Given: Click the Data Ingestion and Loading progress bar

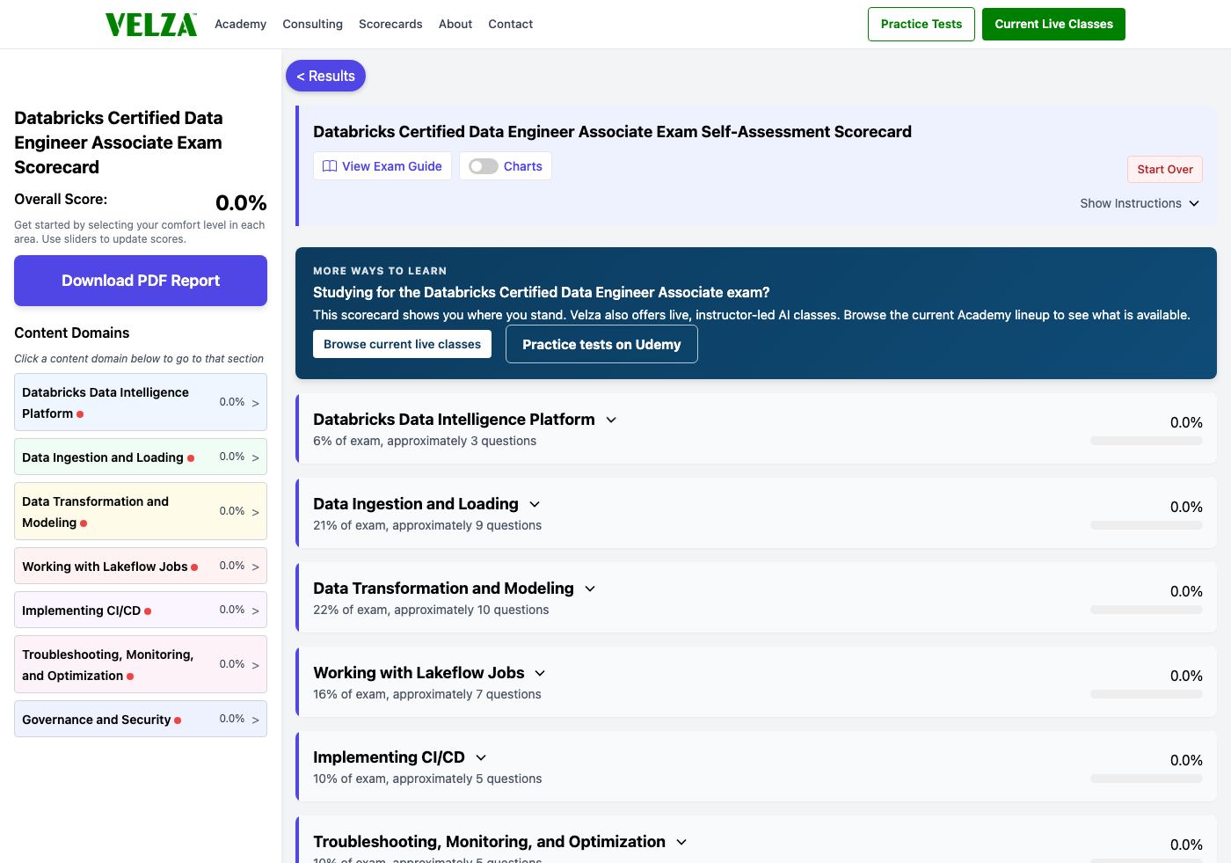Looking at the screenshot, I should pyautogui.click(x=1147, y=525).
